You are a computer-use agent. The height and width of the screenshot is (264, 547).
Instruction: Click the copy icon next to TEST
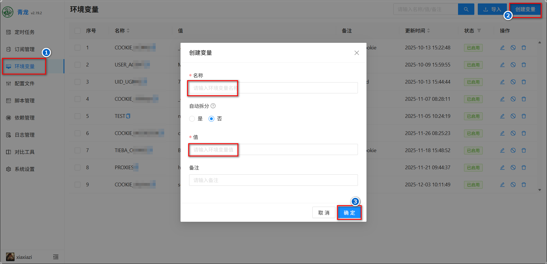pos(128,116)
